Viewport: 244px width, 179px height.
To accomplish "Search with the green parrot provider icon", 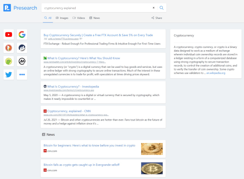I will (x=9, y=61).
